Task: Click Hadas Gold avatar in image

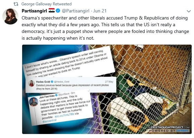Action: [32, 83]
